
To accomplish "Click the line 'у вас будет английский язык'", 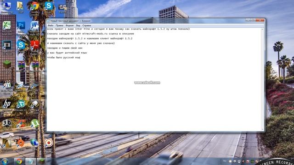I will pos(67,53).
